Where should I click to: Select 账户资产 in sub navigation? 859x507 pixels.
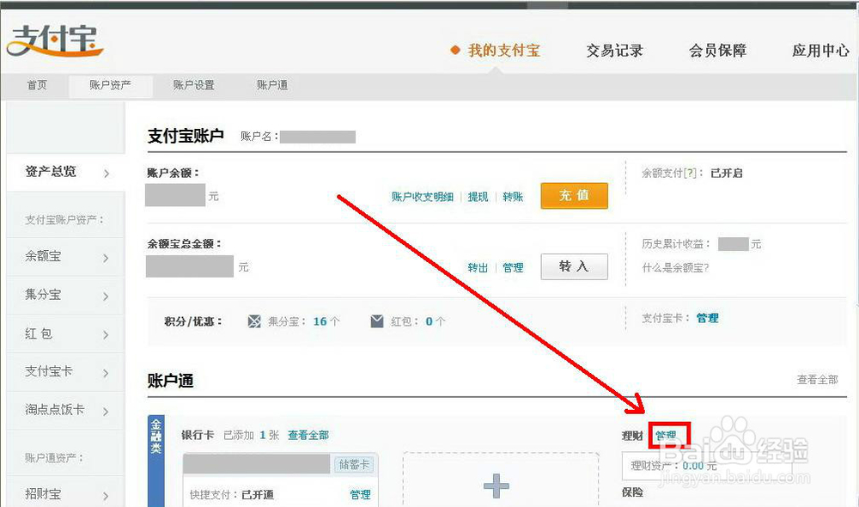[110, 85]
